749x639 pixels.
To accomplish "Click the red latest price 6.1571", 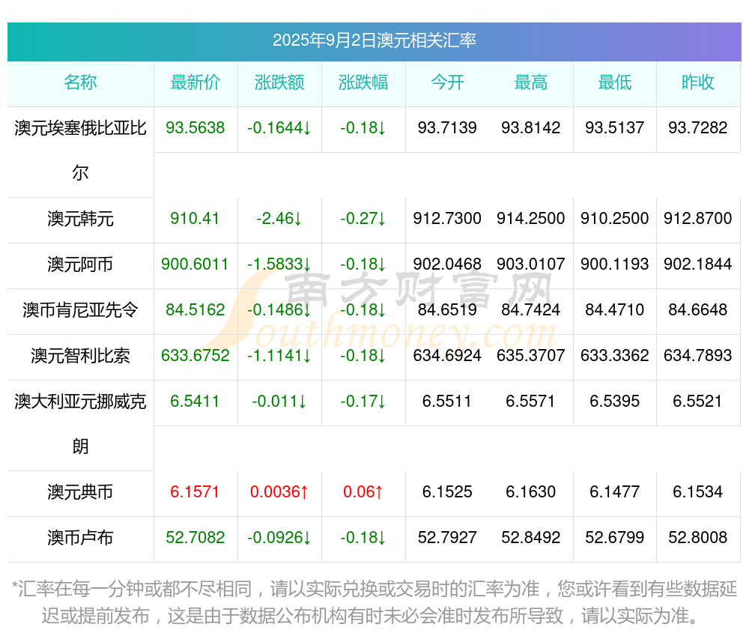I will [195, 492].
